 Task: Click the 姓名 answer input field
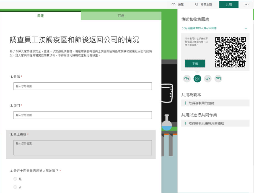[82, 86]
